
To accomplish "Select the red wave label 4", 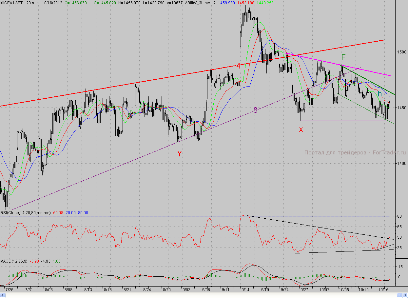I will coord(238,66).
